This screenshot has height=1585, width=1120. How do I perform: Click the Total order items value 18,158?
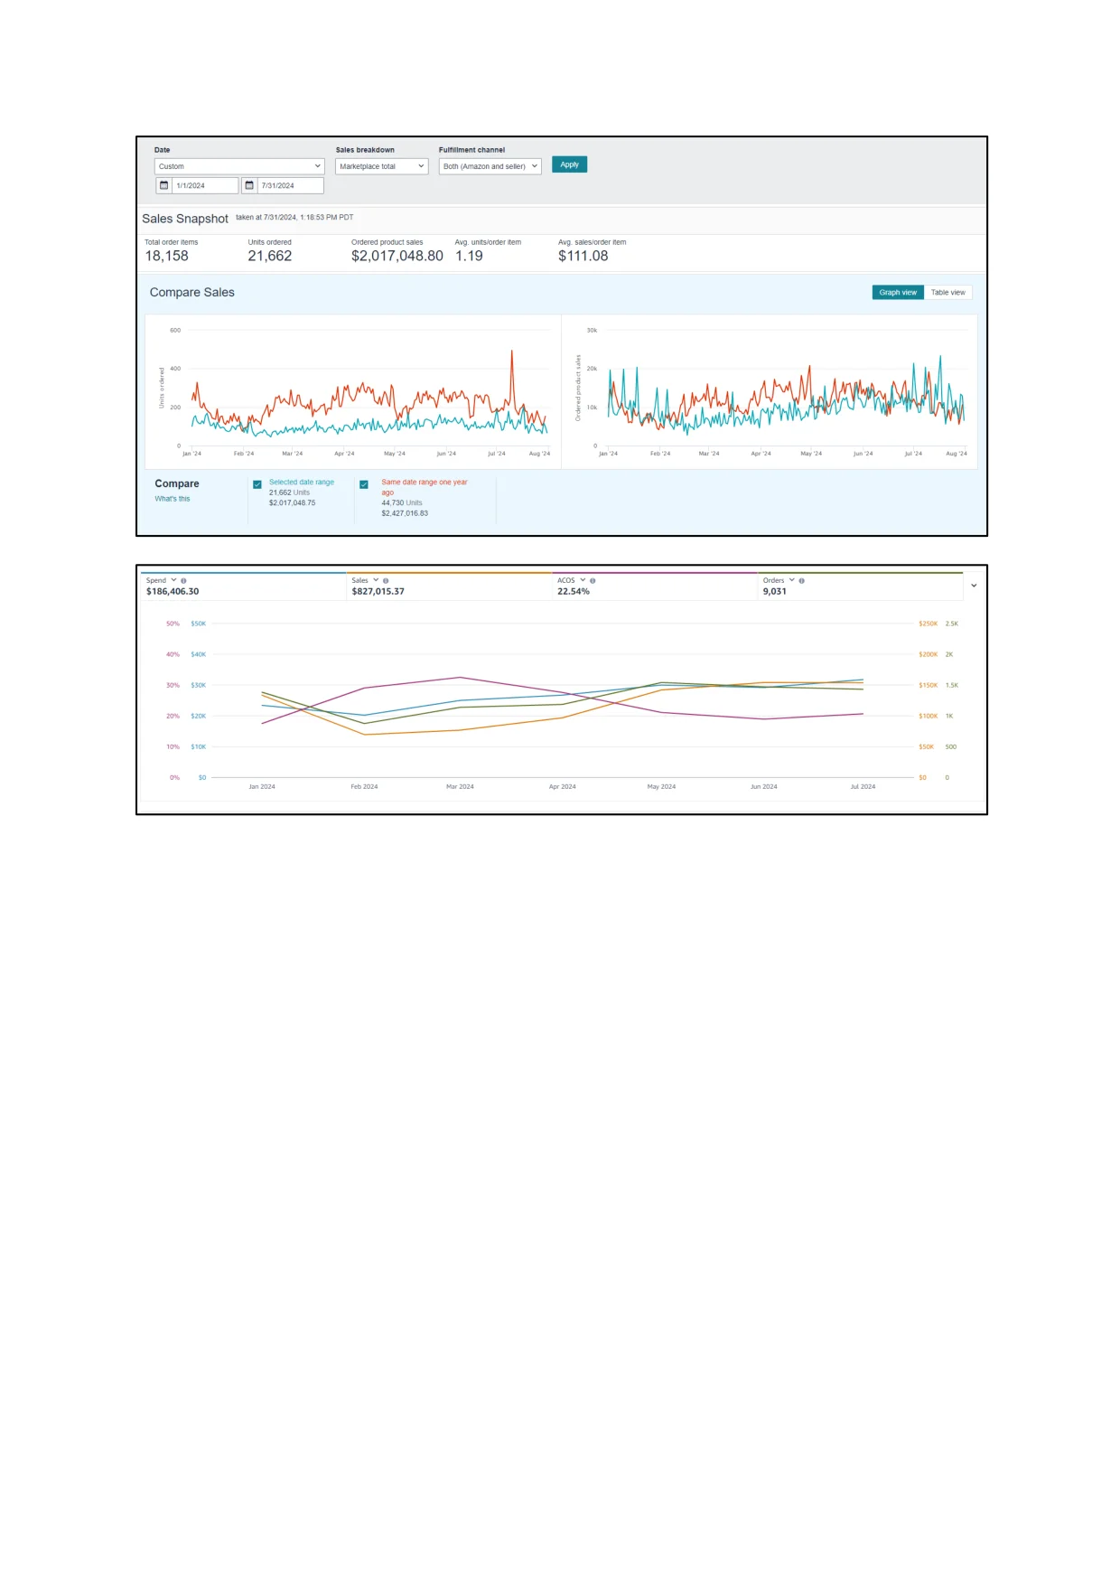(x=167, y=256)
